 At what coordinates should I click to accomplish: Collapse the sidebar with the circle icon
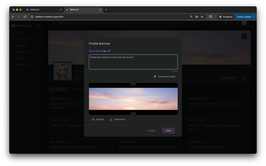pyautogui.click(x=39, y=25)
